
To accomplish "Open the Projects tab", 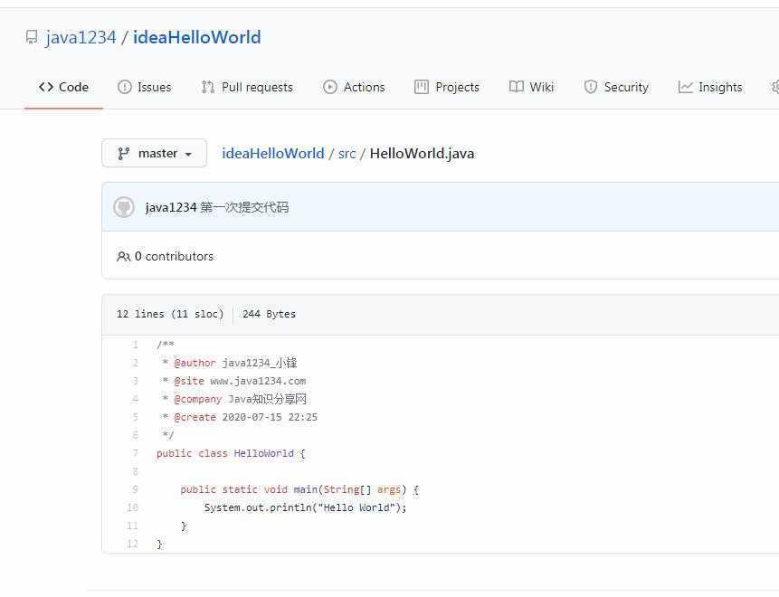I will click(447, 87).
